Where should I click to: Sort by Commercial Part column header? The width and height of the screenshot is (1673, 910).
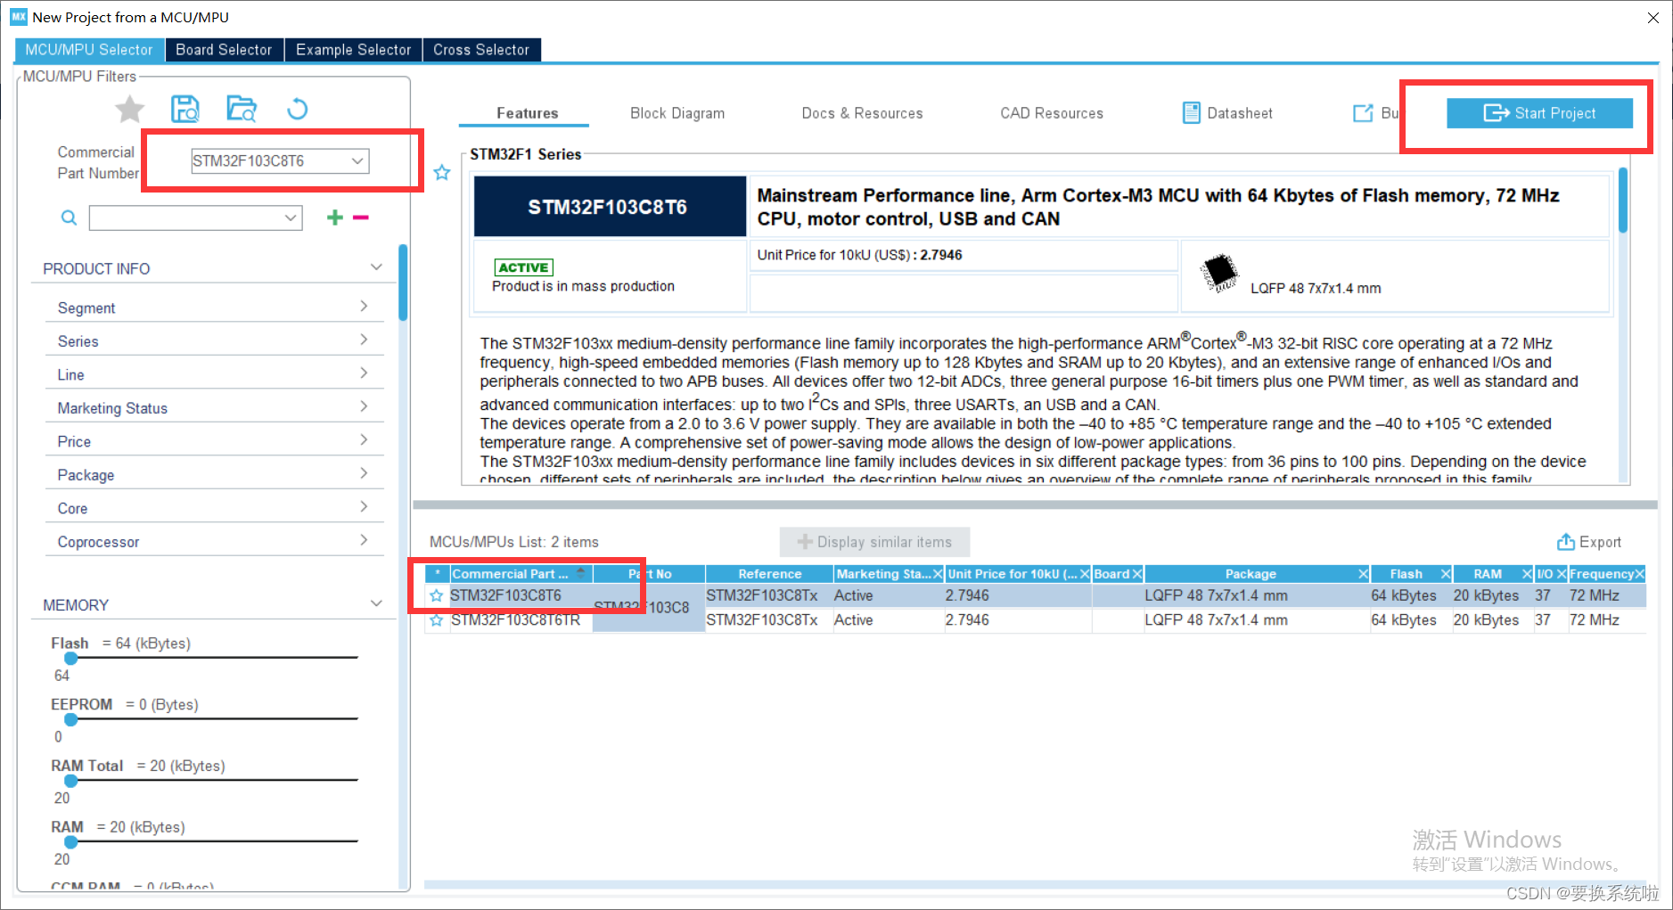coord(520,574)
